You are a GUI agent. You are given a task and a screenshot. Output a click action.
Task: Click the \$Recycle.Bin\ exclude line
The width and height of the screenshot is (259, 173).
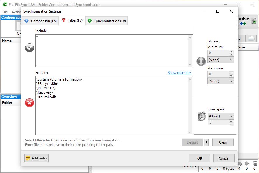pyautogui.click(x=47, y=84)
